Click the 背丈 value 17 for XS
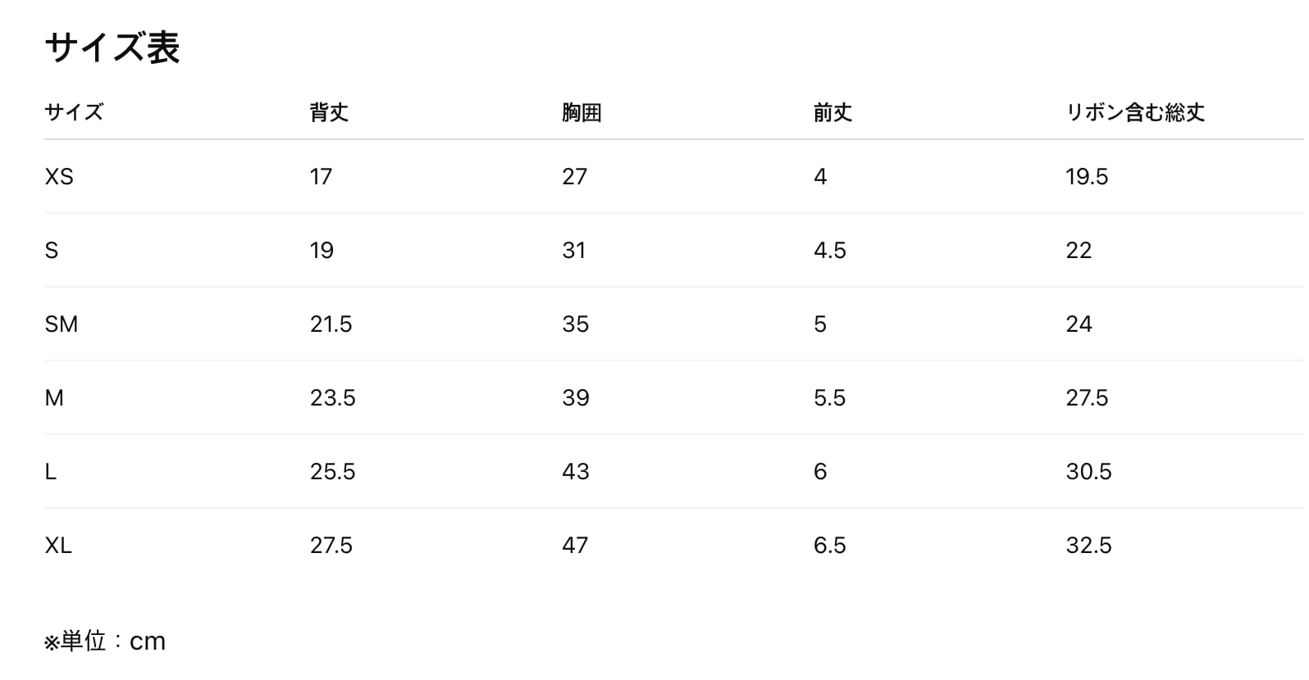This screenshot has width=1309, height=680. click(x=321, y=177)
